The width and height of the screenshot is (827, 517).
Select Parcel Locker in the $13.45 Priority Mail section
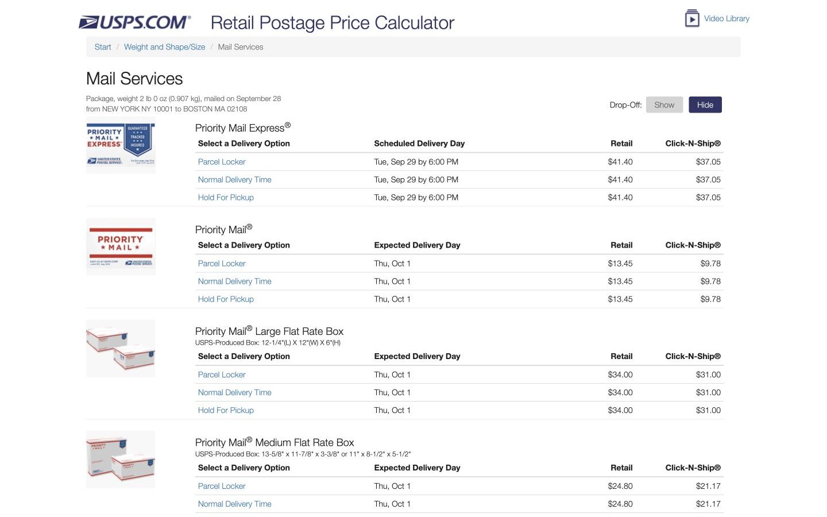(x=222, y=264)
